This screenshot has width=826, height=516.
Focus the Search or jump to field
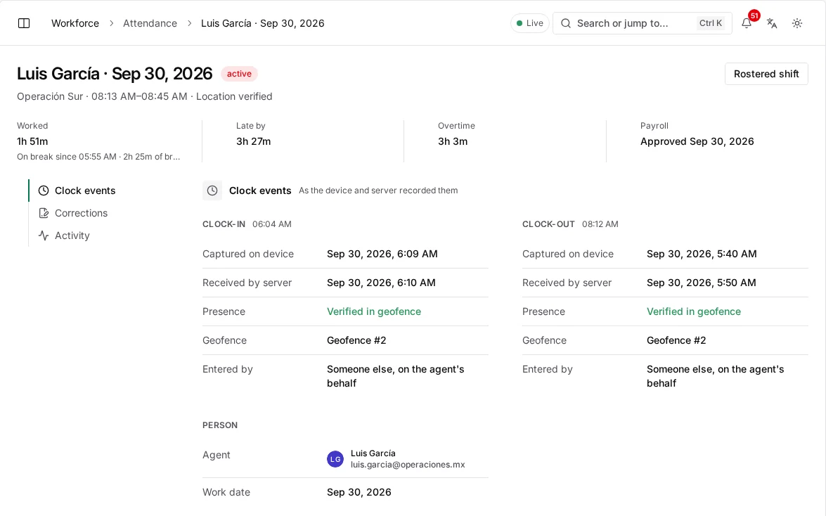coord(642,23)
